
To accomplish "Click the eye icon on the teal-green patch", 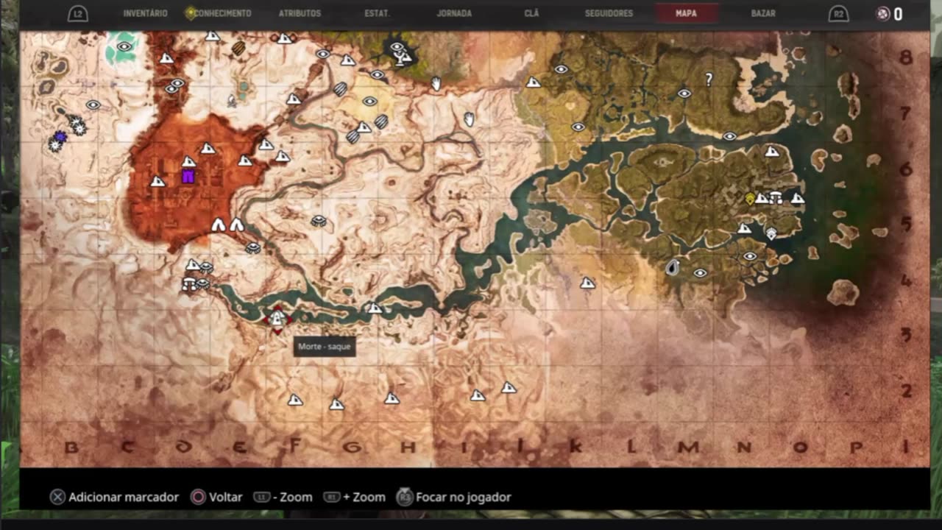I will coord(124,46).
